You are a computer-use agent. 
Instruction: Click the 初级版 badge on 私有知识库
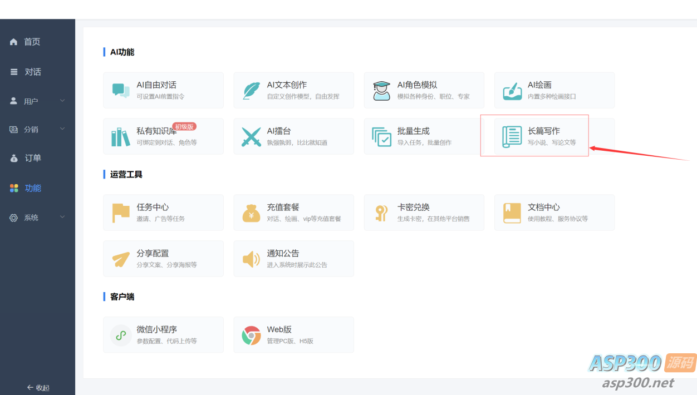click(184, 126)
